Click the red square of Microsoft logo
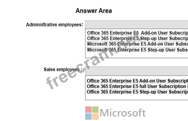 click(x=88, y=109)
